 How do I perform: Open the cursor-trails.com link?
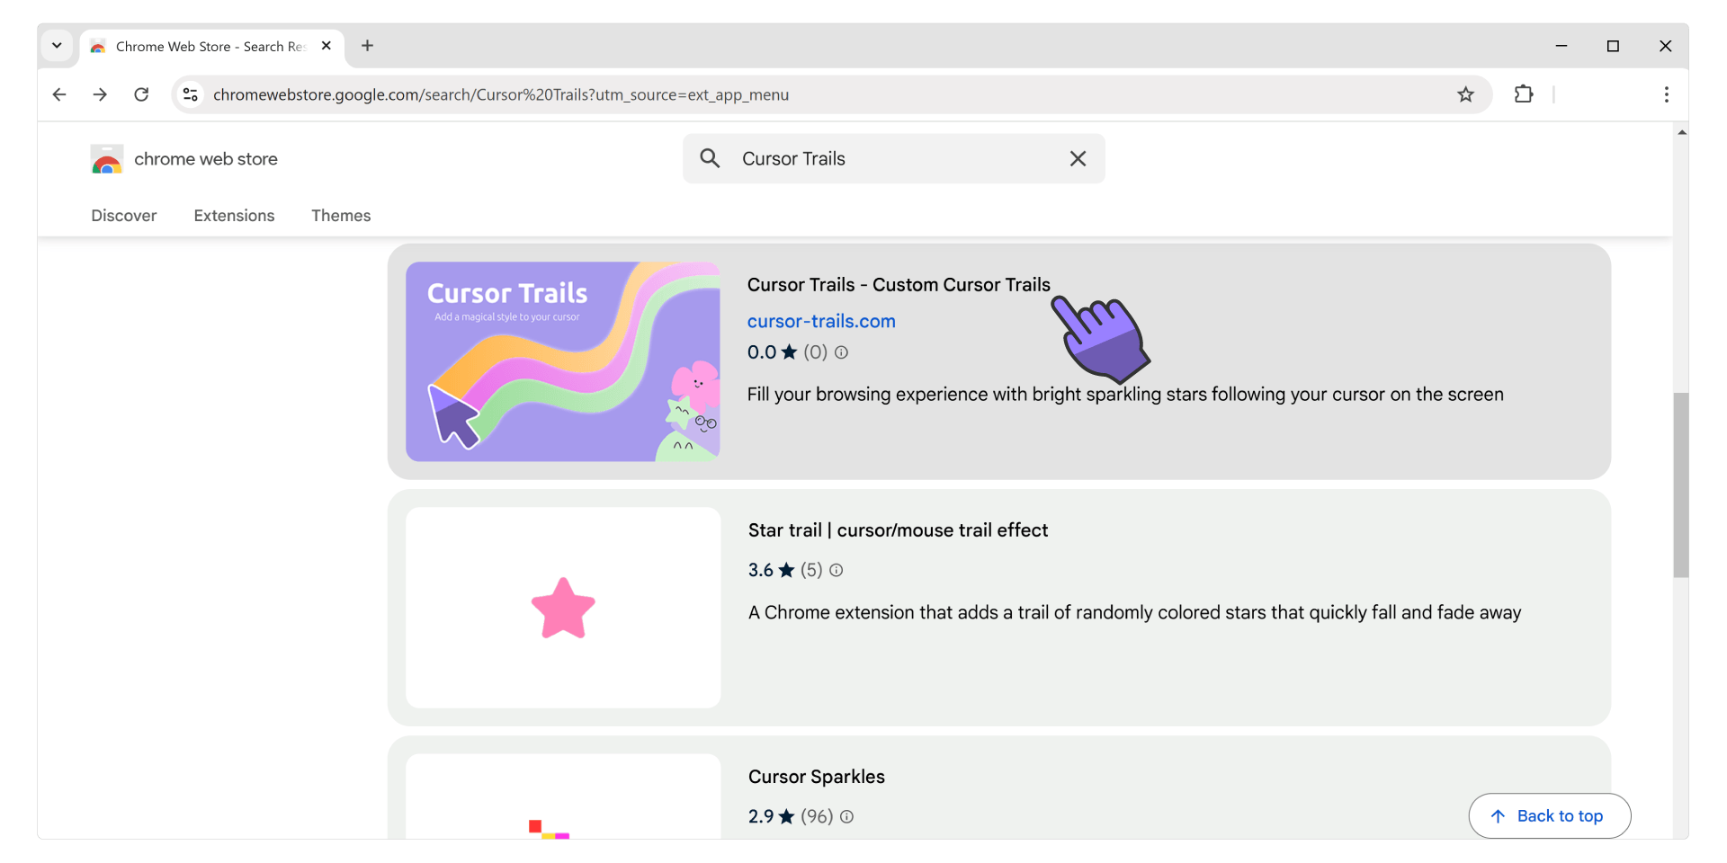point(821,321)
